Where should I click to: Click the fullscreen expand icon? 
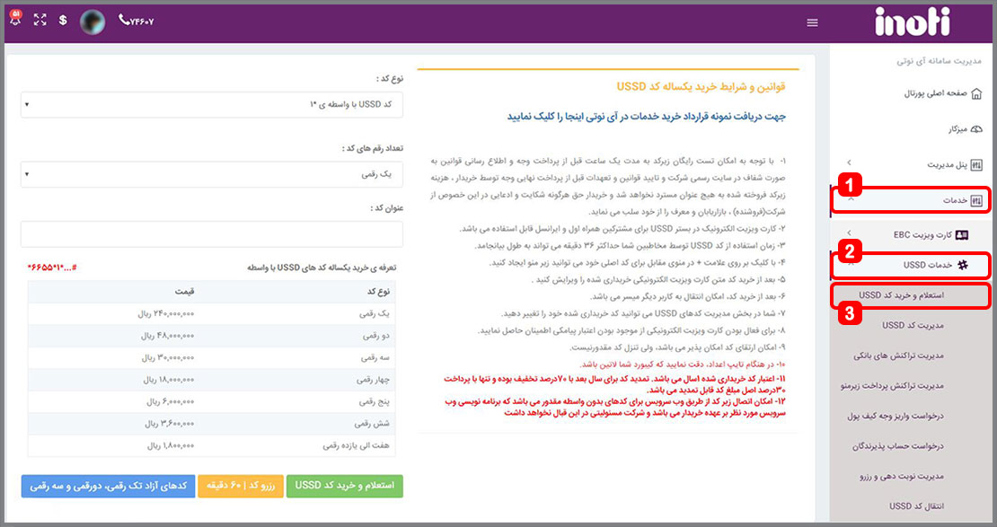[40, 21]
